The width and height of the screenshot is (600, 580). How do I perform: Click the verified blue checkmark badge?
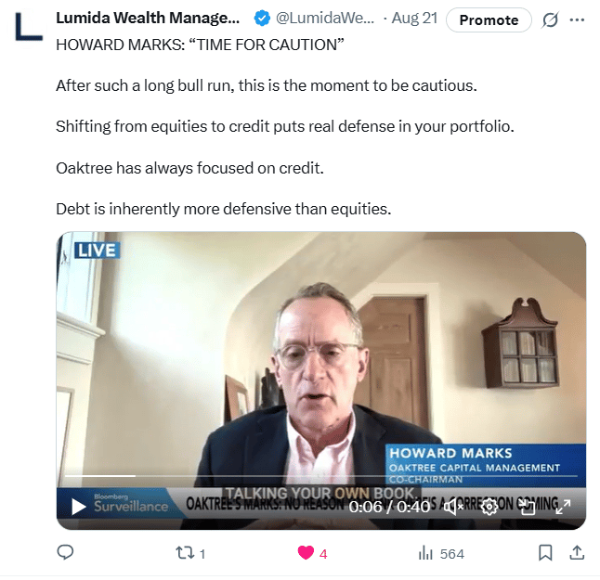[x=262, y=19]
